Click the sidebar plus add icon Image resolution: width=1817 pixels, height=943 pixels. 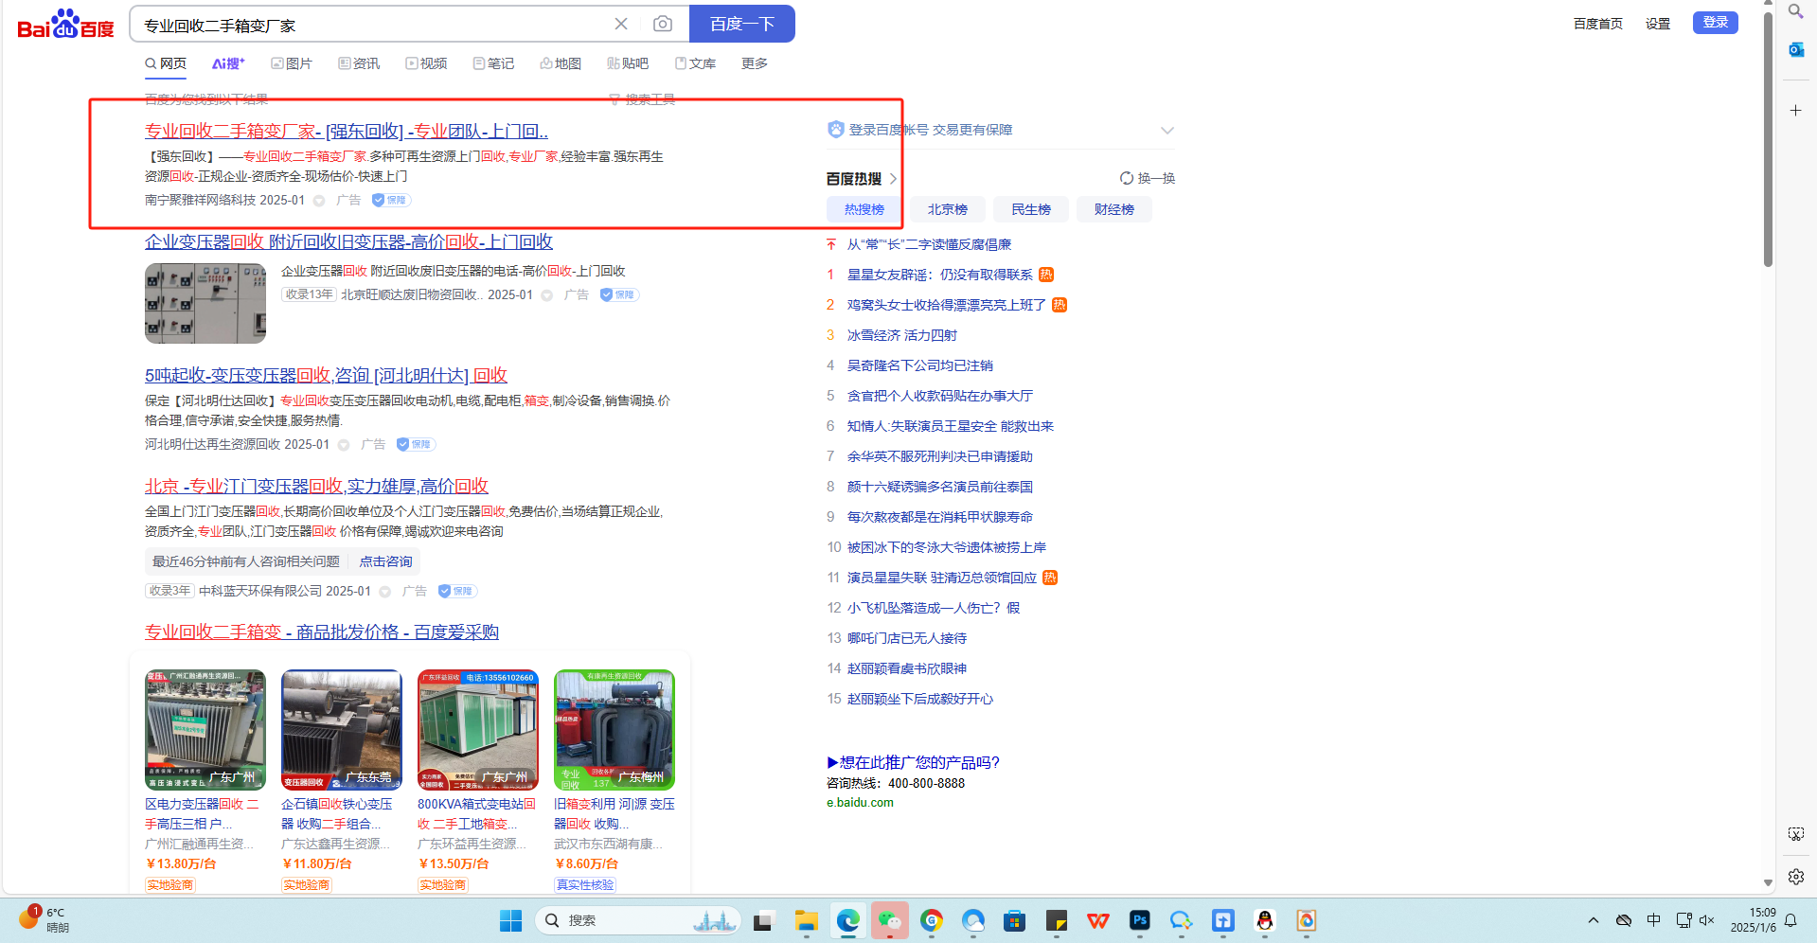1795,111
